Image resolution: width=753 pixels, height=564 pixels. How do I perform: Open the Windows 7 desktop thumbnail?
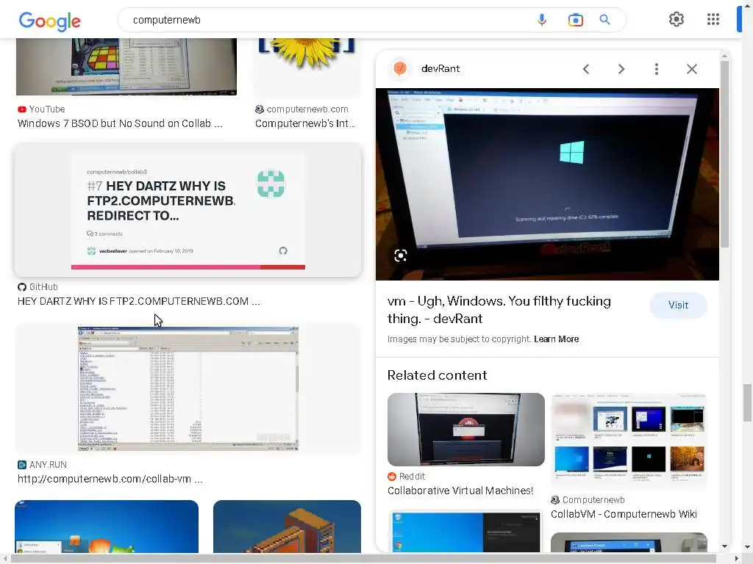[x=107, y=527]
